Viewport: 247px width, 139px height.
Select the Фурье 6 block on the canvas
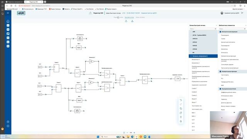[x=77, y=73]
